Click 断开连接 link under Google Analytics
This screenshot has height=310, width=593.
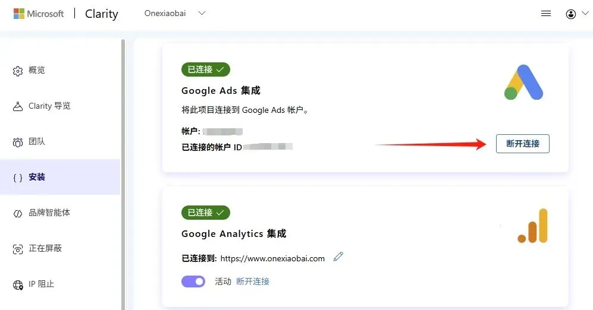pyautogui.click(x=253, y=281)
